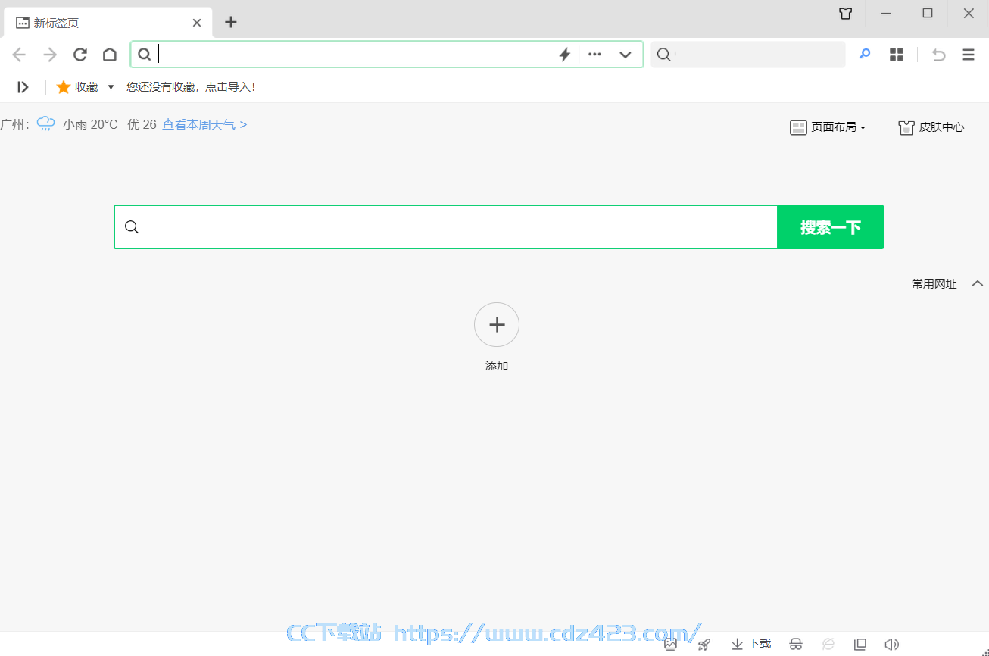Screen dimensions: 989x656
Task: Open 皮肤中心 skin center
Action: pyautogui.click(x=931, y=127)
